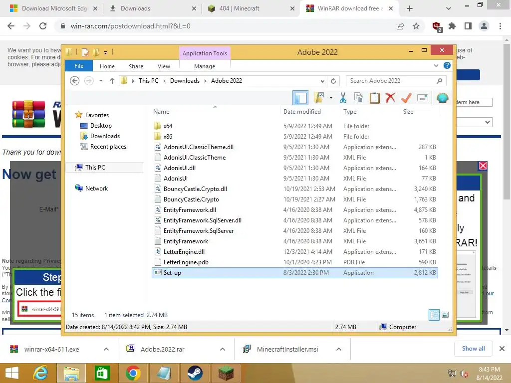Screen dimensions: 511x383
Task: Click Downloads in the breadcrumb path
Action: [x=185, y=81]
